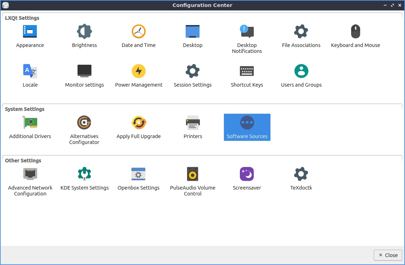
Task: Open the Alternatives Configurator
Action: click(x=84, y=123)
